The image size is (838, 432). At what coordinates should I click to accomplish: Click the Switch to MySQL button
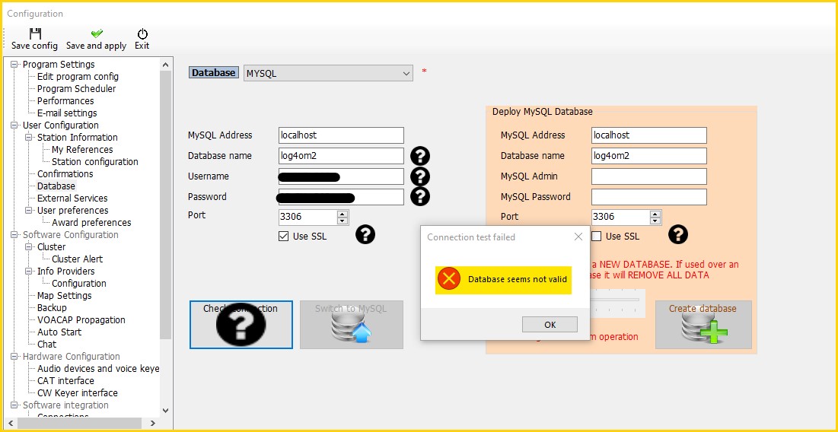(351, 325)
